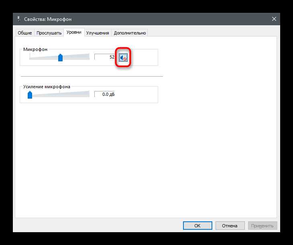Click the Применить button
This screenshot has height=245, width=293.
pos(262,226)
